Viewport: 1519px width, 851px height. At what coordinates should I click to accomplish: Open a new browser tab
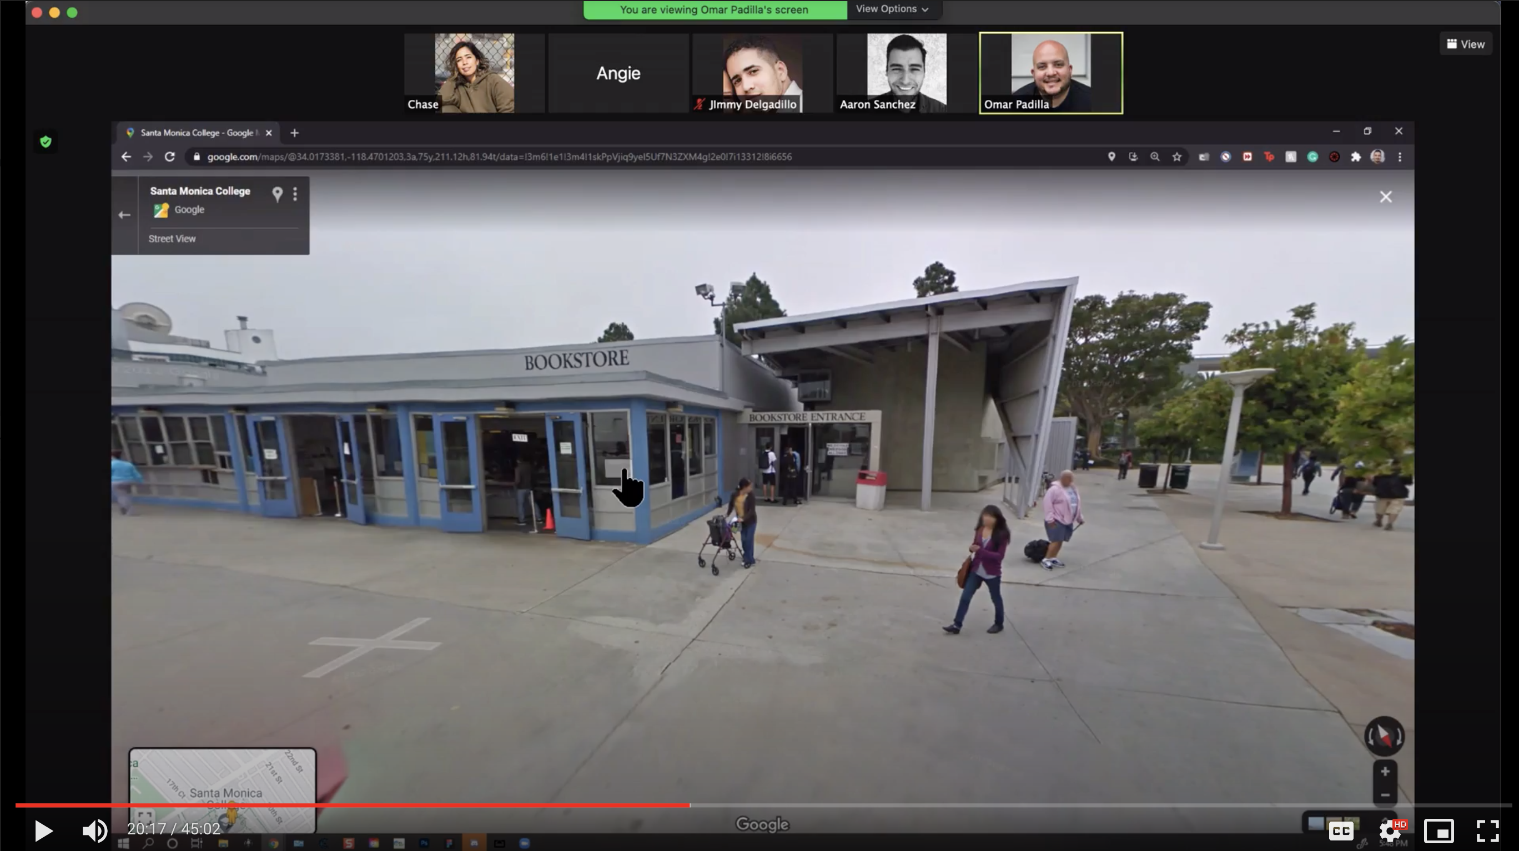click(x=294, y=133)
